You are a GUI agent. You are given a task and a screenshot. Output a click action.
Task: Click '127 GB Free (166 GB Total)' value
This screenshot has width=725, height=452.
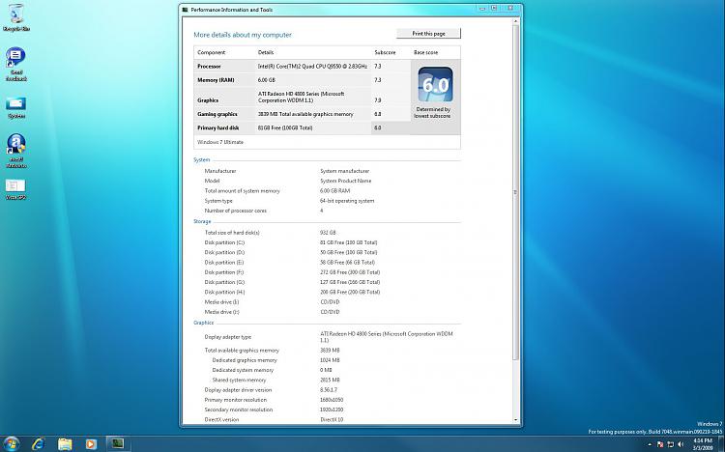(350, 282)
